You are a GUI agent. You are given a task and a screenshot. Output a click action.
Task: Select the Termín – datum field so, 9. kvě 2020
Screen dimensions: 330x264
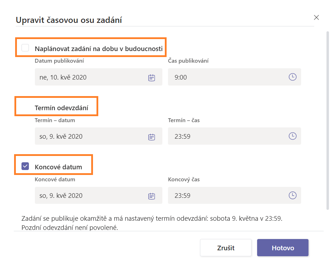coord(99,136)
